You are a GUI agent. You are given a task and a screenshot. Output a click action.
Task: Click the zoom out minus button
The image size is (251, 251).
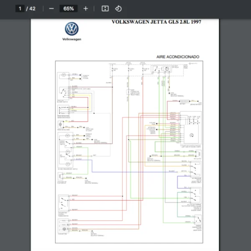(x=51, y=8)
